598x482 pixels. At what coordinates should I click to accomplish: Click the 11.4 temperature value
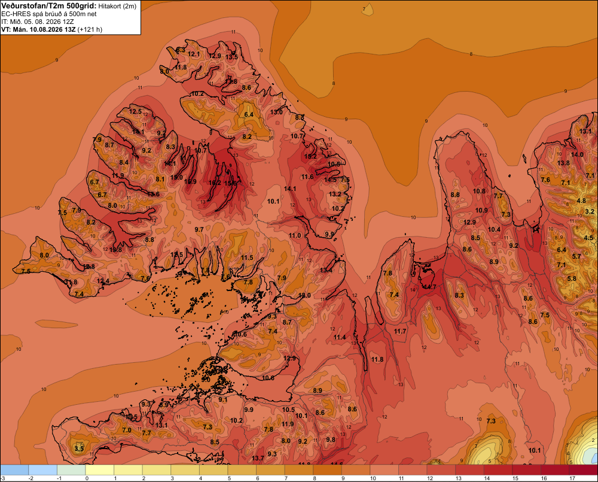click(x=340, y=337)
